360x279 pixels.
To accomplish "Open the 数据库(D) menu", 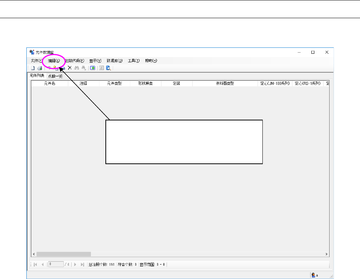I will [x=115, y=61].
